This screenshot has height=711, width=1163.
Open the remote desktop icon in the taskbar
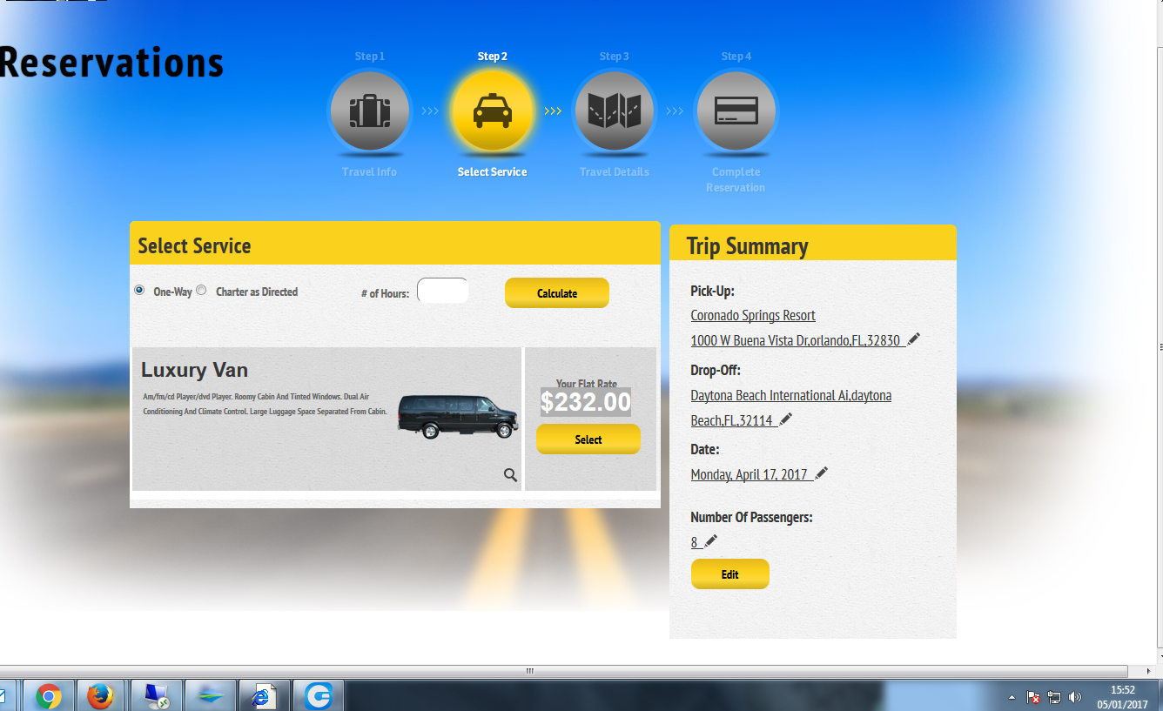tap(157, 696)
